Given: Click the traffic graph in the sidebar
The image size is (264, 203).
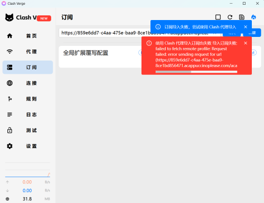Looking at the screenshot, I should pos(27,170).
